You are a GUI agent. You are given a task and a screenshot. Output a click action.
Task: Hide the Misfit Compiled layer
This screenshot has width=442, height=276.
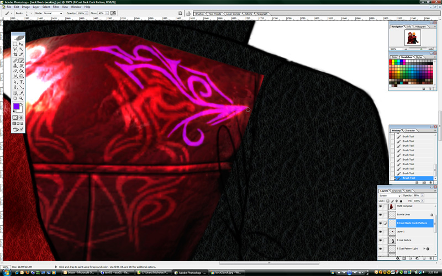(x=380, y=206)
